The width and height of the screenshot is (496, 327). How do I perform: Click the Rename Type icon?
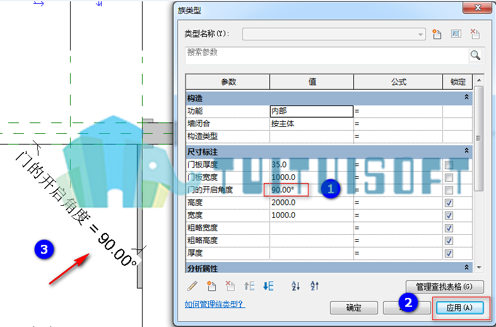click(456, 34)
